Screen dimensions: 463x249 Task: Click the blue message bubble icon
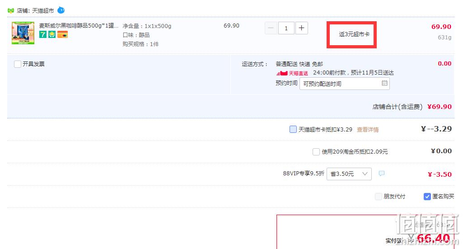tap(382, 174)
